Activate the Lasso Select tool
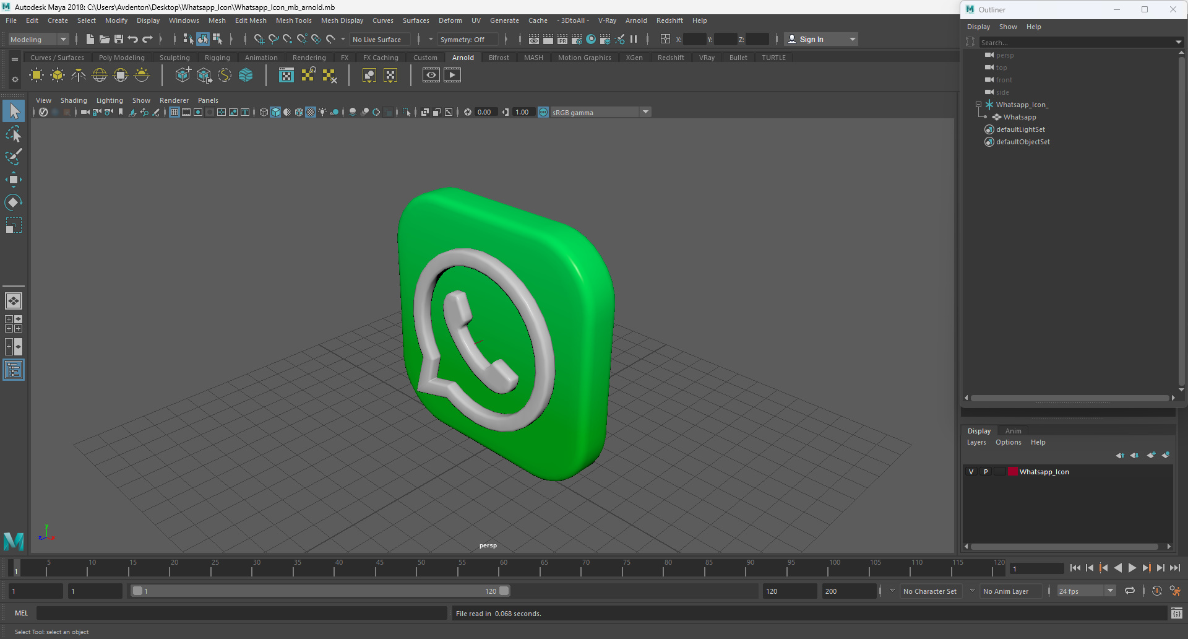The width and height of the screenshot is (1188, 639). 14,134
